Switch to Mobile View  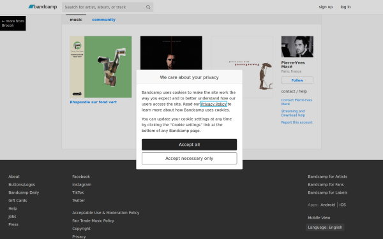point(319,218)
